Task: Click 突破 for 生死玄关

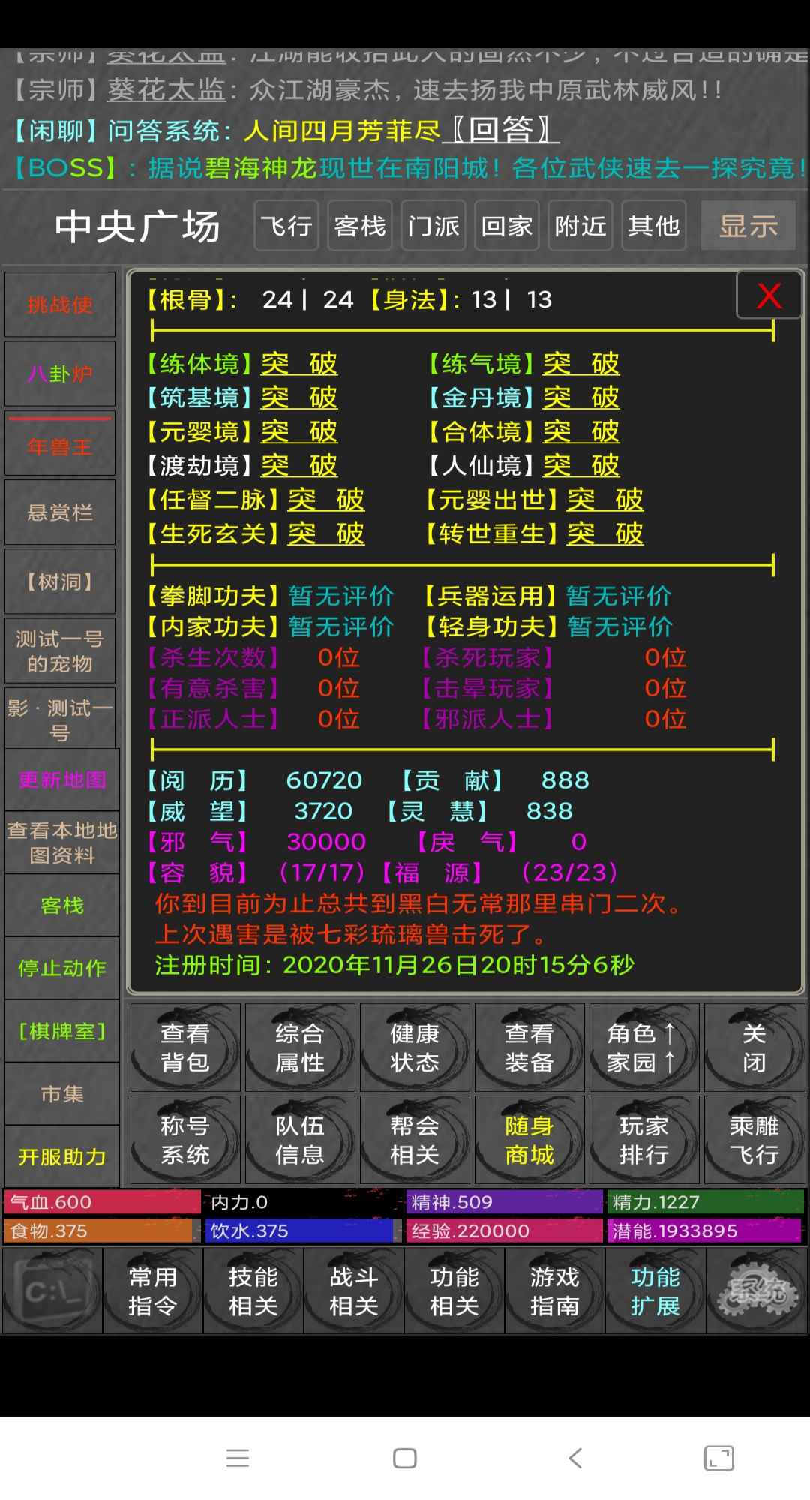Action: pyautogui.click(x=326, y=534)
